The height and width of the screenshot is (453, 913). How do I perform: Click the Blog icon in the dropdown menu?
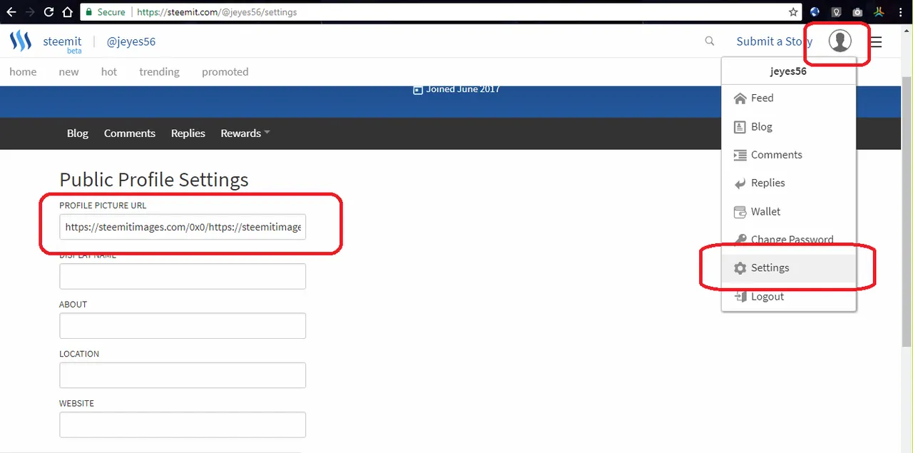(740, 127)
